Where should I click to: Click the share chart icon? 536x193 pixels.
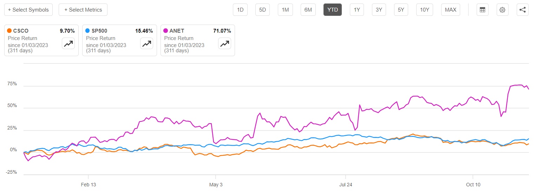tap(522, 10)
